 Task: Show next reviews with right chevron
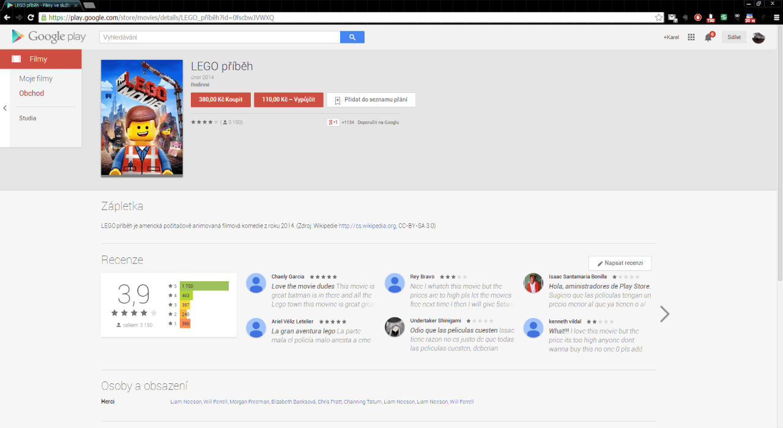click(665, 314)
